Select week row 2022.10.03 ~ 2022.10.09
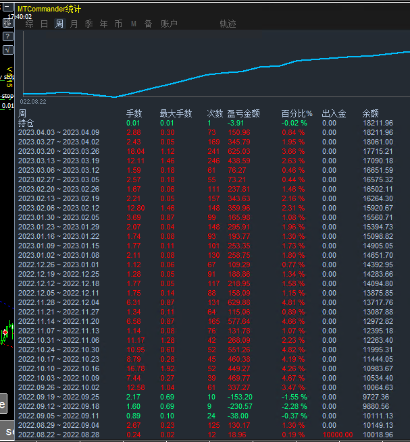Viewport: 410px width, 442px height. click(205, 378)
